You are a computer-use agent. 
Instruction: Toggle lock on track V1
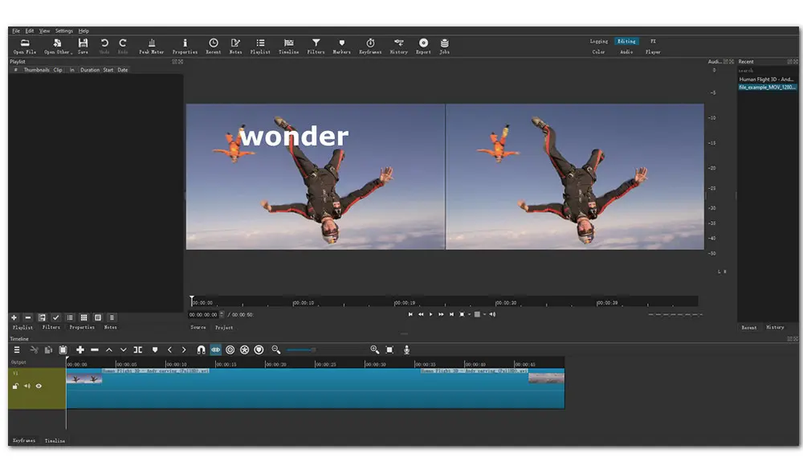pos(15,386)
